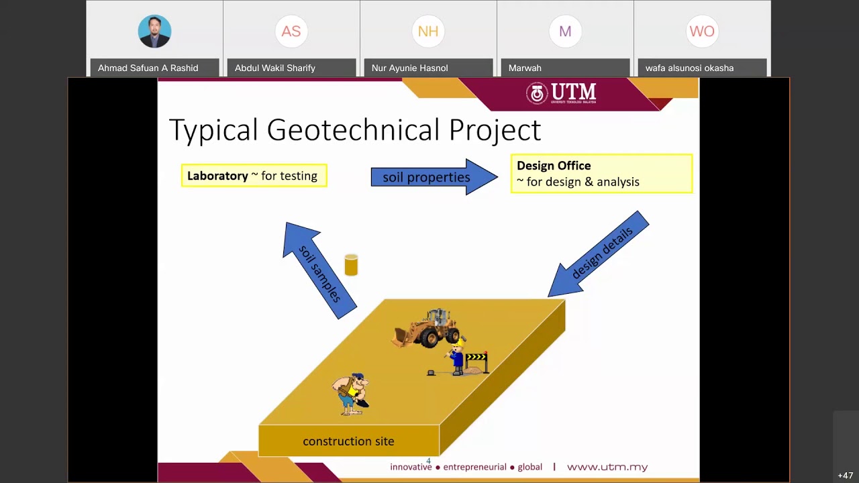859x483 pixels.
Task: Click the slide title 'Typical Geotechnical Project'
Action: click(354, 130)
